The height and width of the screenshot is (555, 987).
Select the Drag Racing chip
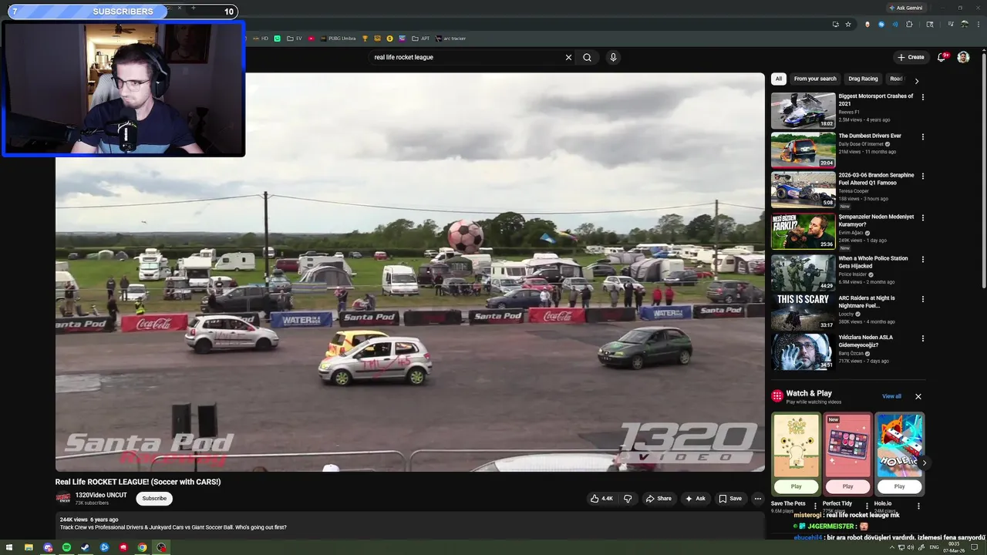863,79
